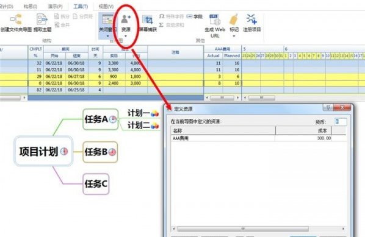365x237 pixels.
Task: Click the 06/27/18 end date cell
Action: pyautogui.click(x=76, y=76)
